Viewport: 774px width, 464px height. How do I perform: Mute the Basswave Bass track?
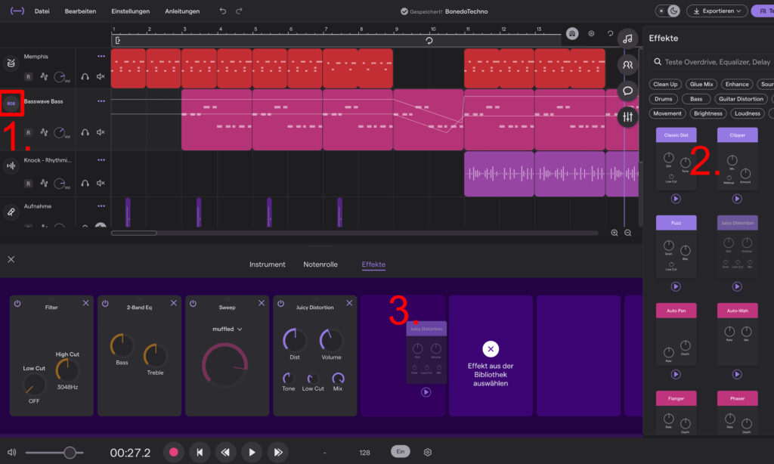pyautogui.click(x=101, y=132)
